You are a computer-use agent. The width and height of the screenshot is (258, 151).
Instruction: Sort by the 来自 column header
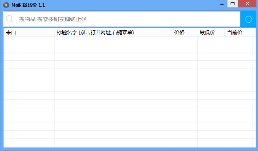coord(29,32)
